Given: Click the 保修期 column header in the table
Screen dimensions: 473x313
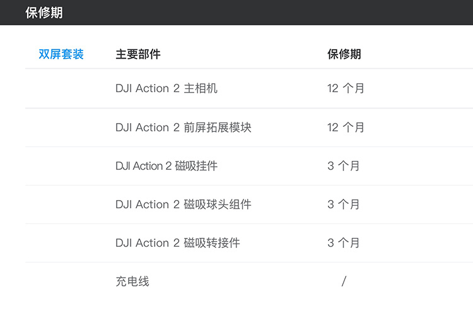Looking at the screenshot, I should click(x=344, y=54).
